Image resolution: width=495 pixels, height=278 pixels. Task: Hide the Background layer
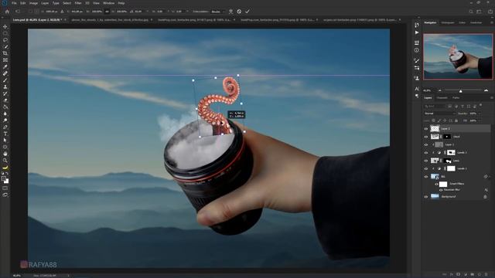pyautogui.click(x=426, y=197)
